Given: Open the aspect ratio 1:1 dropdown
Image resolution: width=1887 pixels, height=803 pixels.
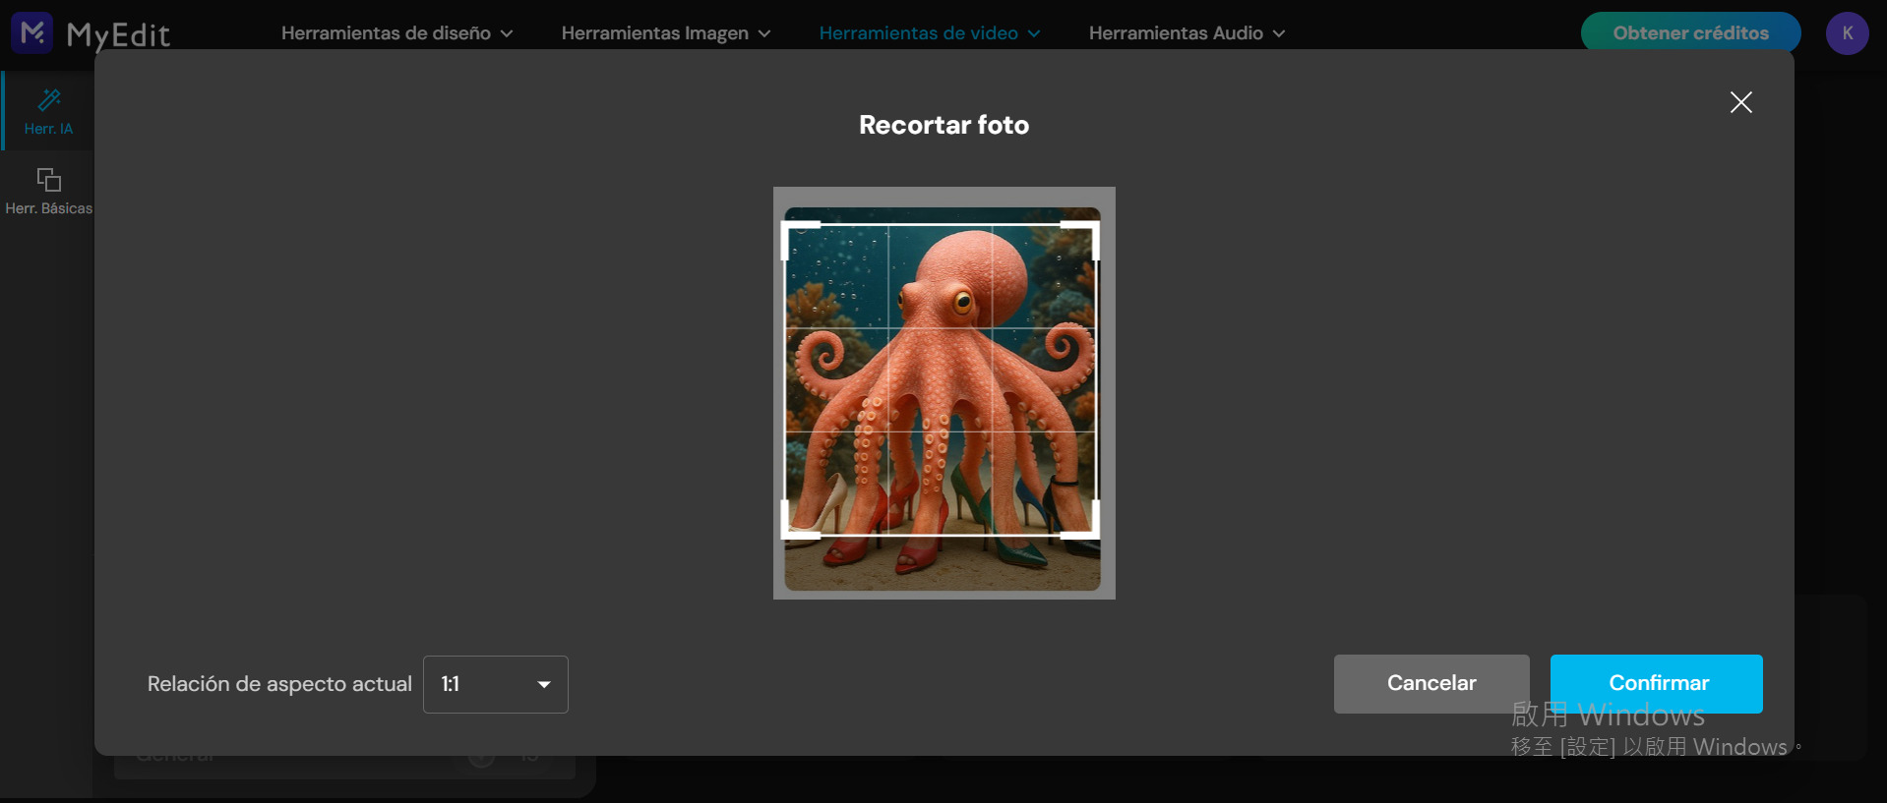Looking at the screenshot, I should [496, 684].
